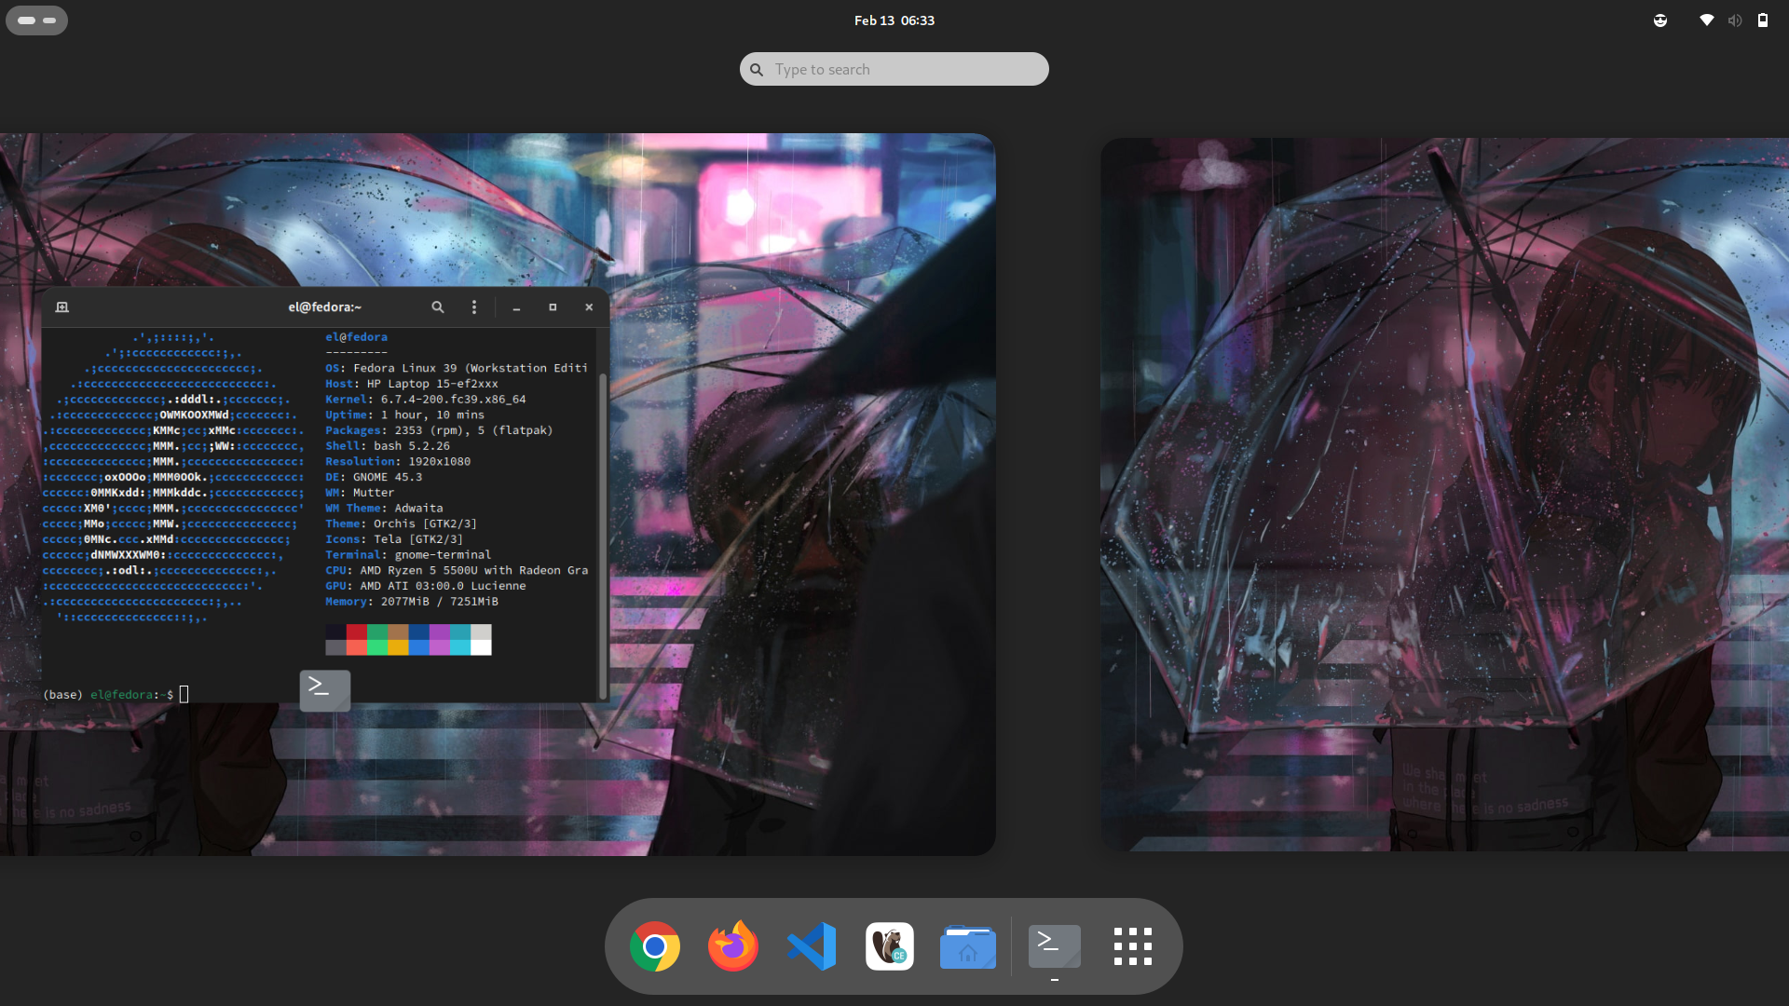1789x1006 pixels.
Task: Open Visual Studio Code in the dock
Action: [x=812, y=946]
